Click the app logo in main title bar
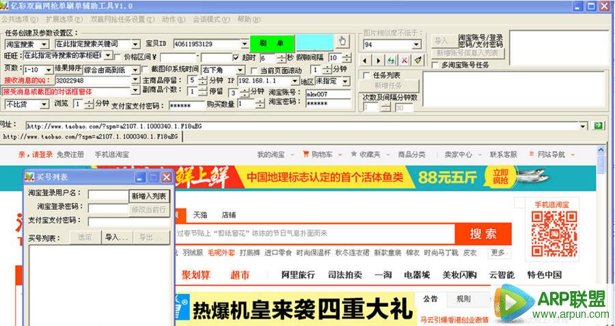The height and width of the screenshot is (326, 615). (4, 6)
